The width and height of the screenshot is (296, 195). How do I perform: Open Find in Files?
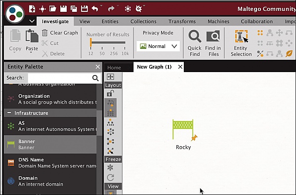[x=213, y=43]
